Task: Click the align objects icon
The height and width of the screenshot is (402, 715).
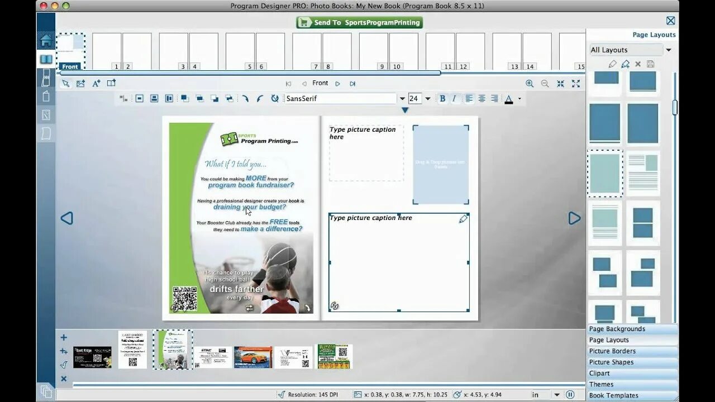Action: tap(123, 98)
